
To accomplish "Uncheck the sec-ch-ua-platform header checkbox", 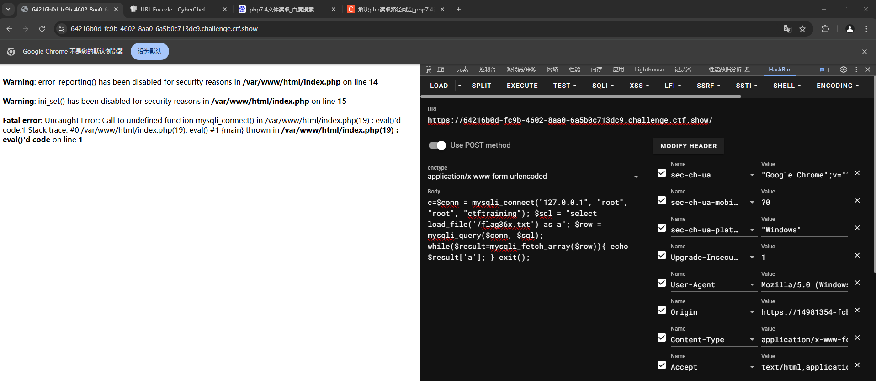I will (x=662, y=228).
